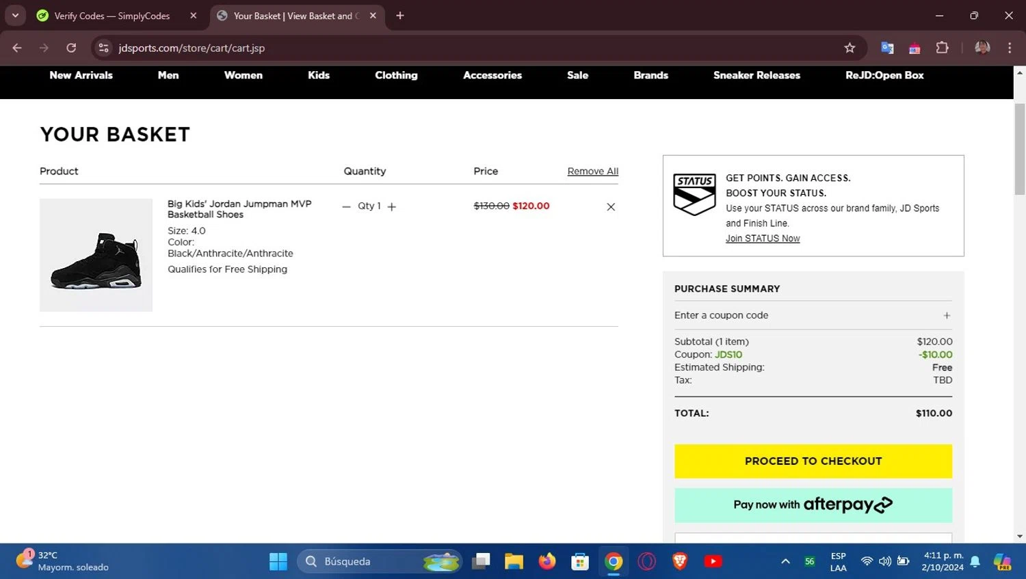Open the ReJD:Open Box menu
Screen dimensions: 1026x579
[884, 75]
